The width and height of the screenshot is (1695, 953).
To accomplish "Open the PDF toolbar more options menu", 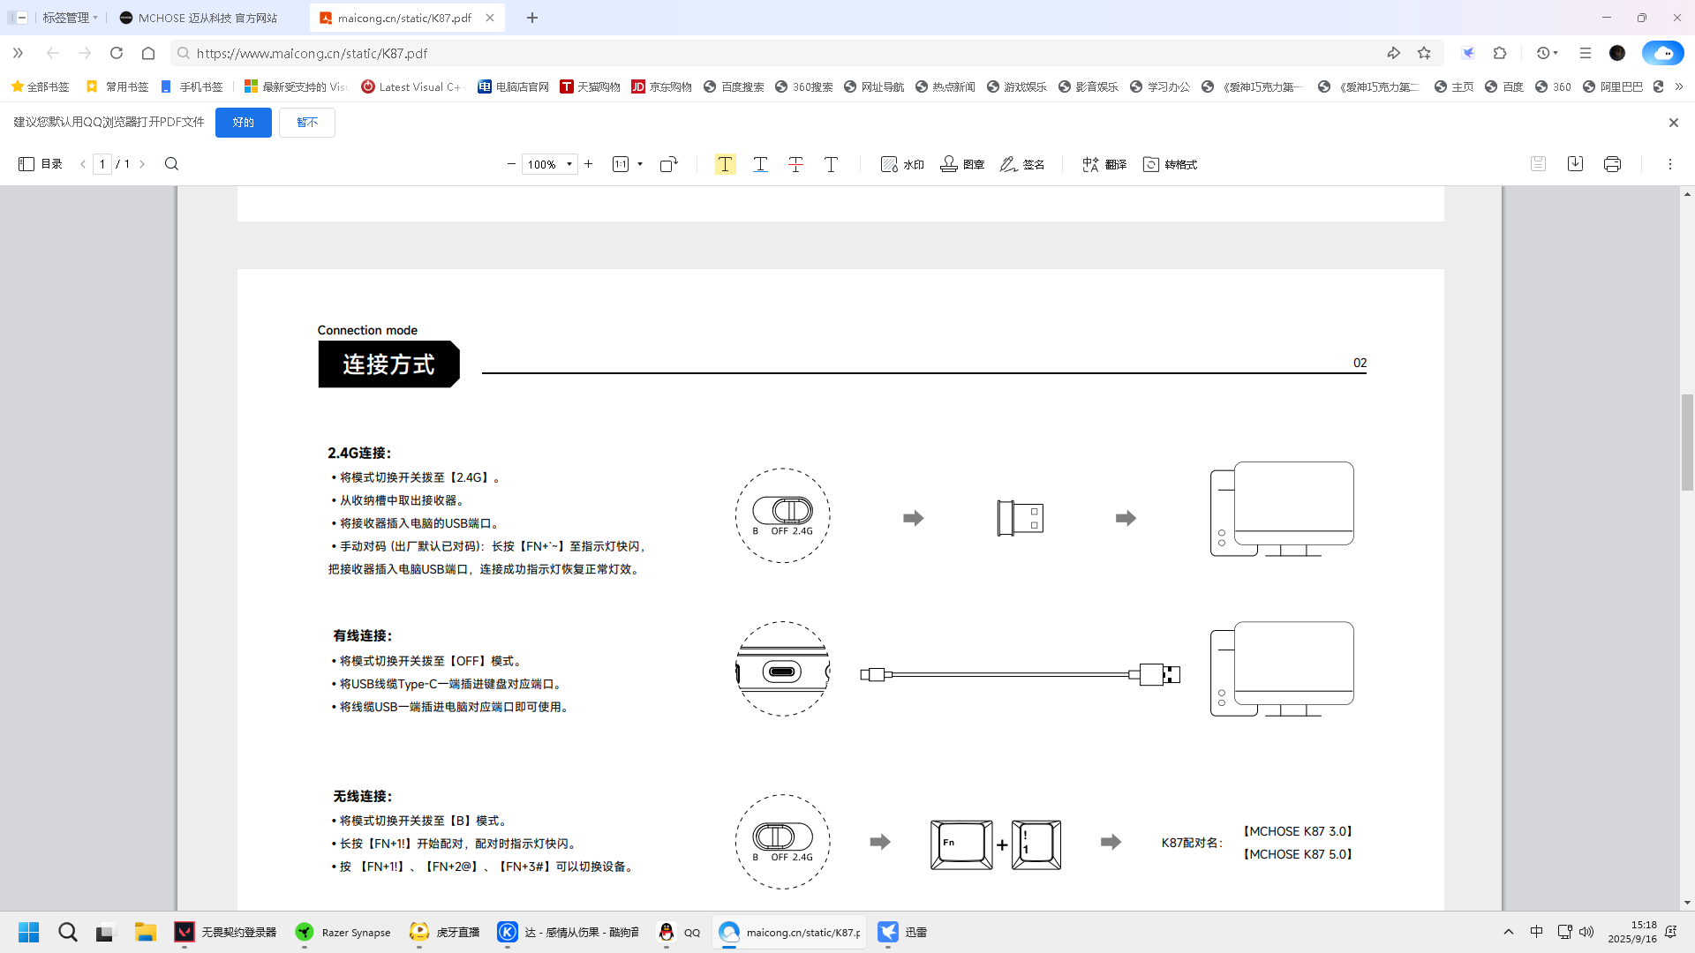I will click(x=1669, y=164).
